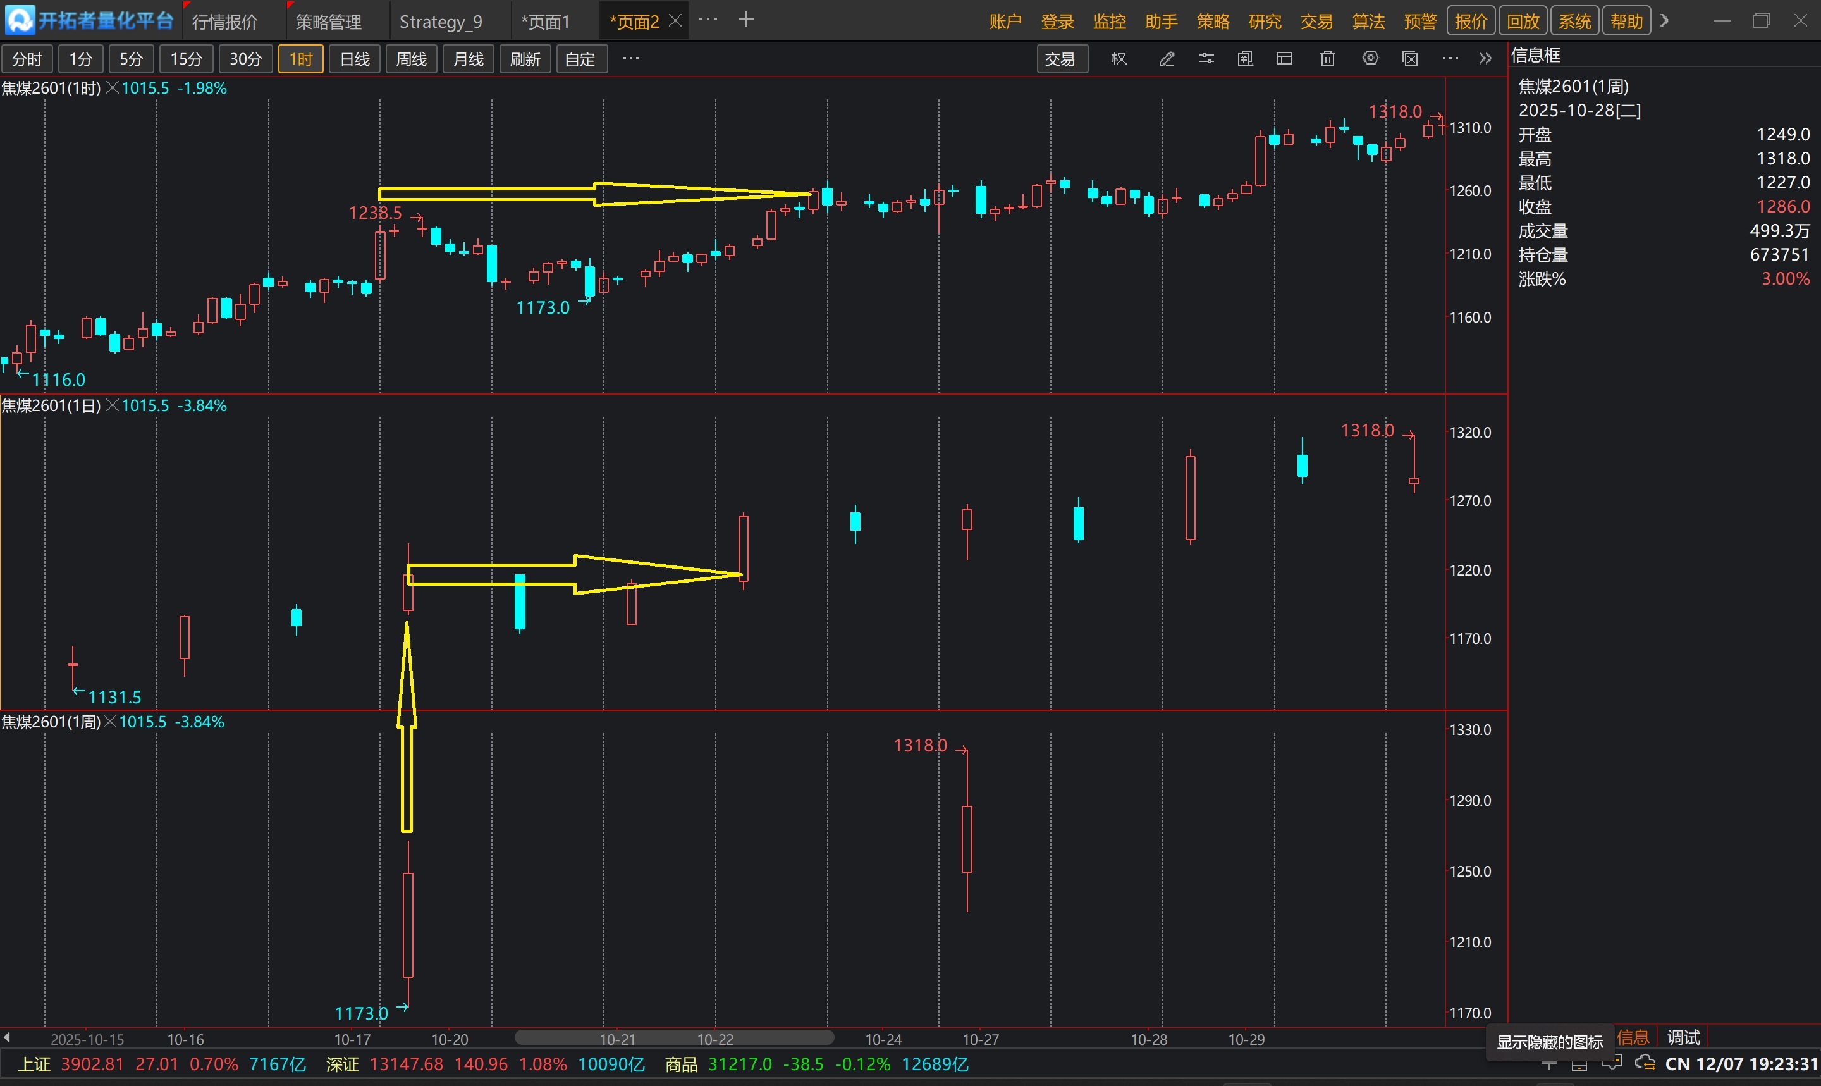Click the calculator-style page icon in toolbar
The width and height of the screenshot is (1821, 1086).
pyautogui.click(x=1246, y=59)
